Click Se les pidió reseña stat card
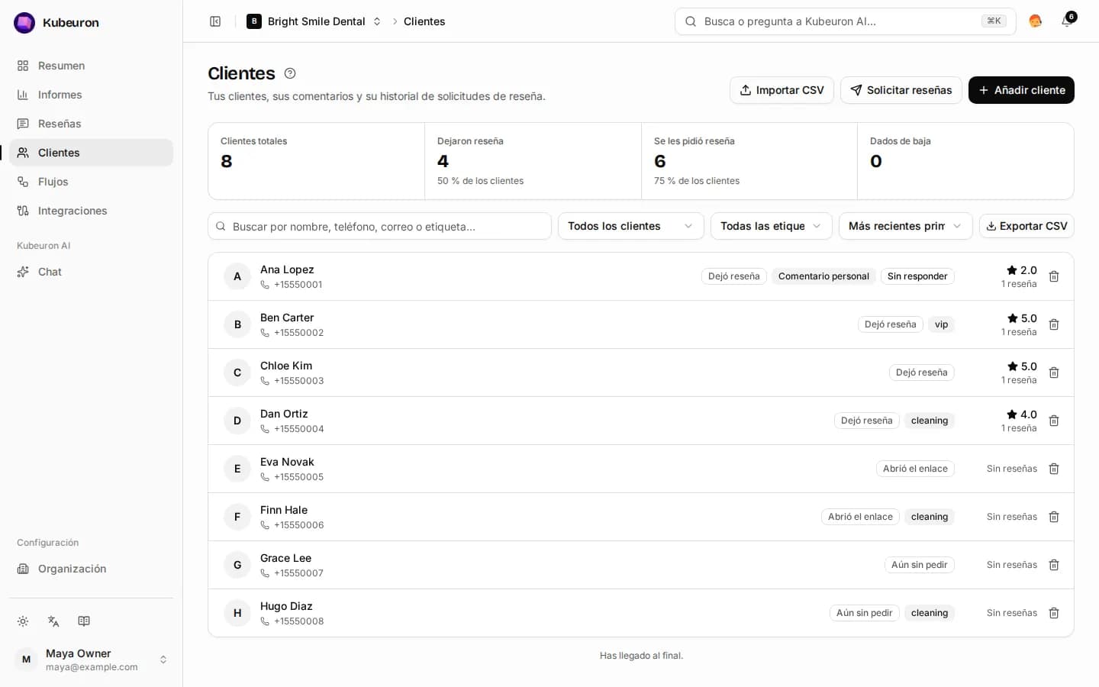 749,161
